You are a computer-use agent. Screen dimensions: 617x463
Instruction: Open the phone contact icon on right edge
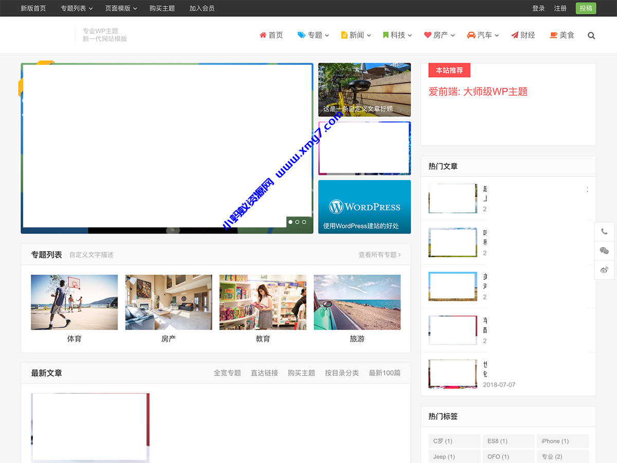tap(604, 232)
